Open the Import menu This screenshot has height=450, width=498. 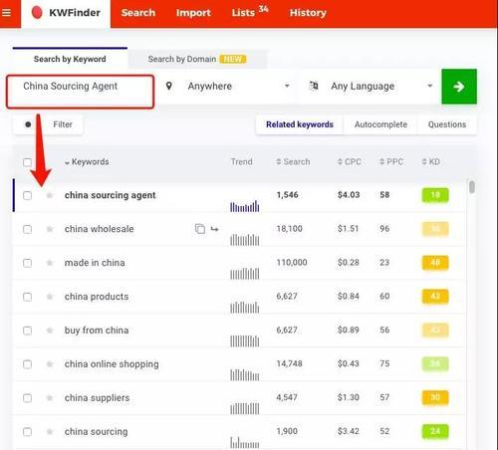click(x=193, y=13)
